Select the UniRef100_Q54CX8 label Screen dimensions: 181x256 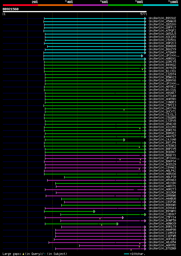point(162,124)
